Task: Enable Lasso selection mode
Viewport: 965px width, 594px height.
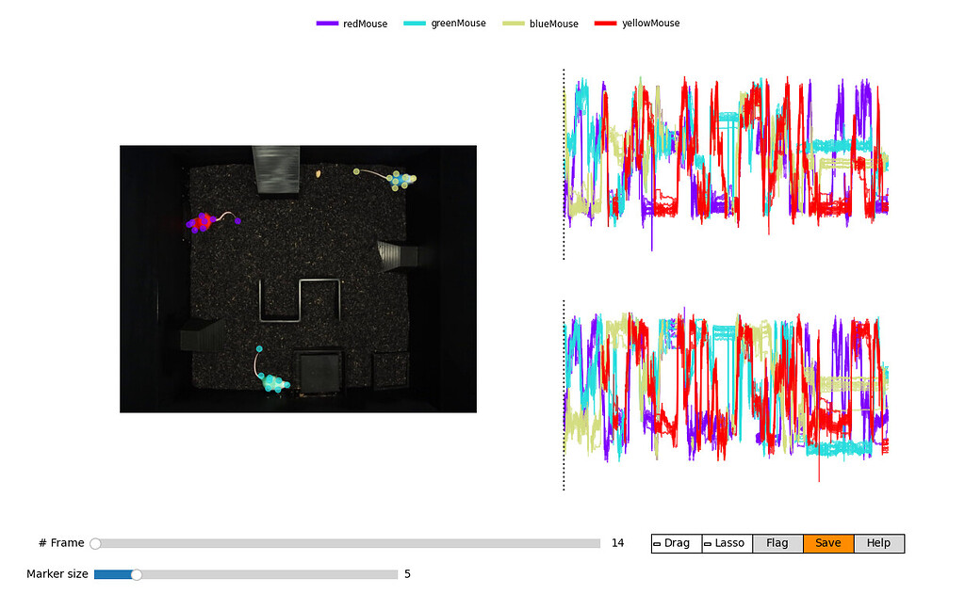Action: pos(727,543)
